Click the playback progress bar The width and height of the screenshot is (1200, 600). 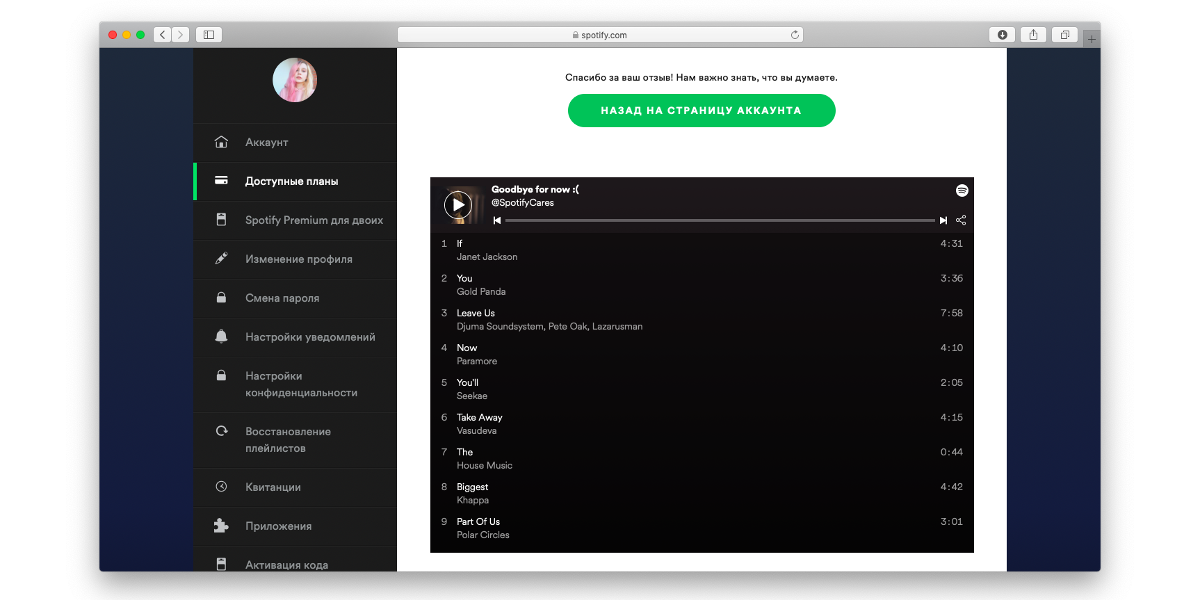(x=720, y=220)
